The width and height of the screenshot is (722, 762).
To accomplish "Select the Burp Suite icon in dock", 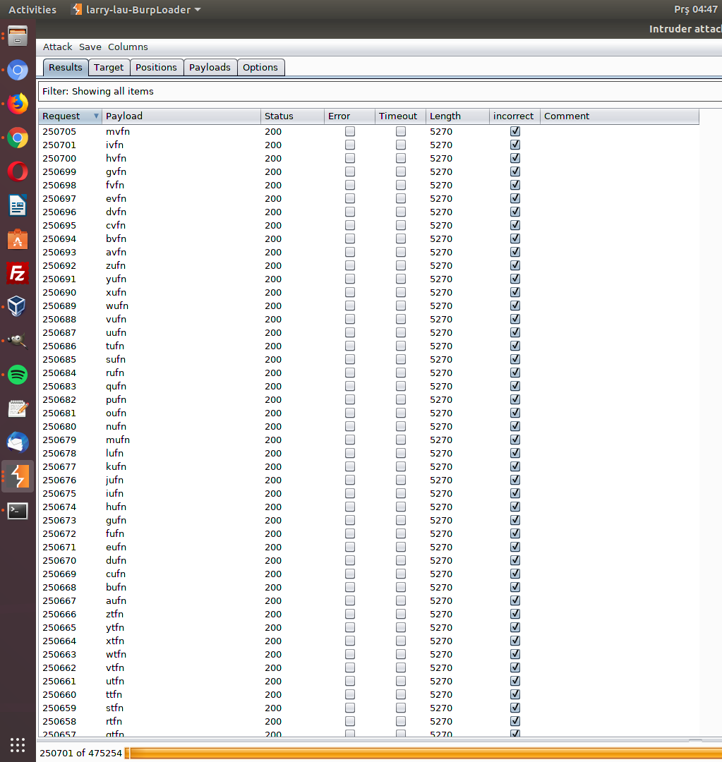I will pos(18,477).
